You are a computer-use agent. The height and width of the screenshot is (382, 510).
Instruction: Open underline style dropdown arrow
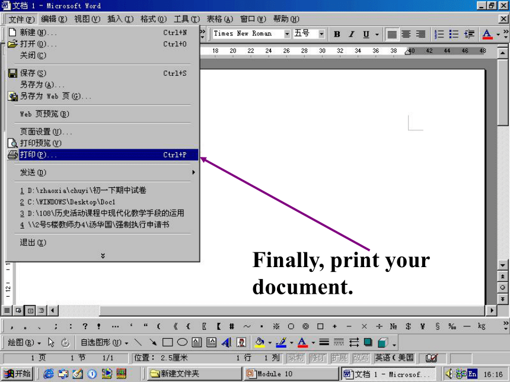pyautogui.click(x=377, y=34)
